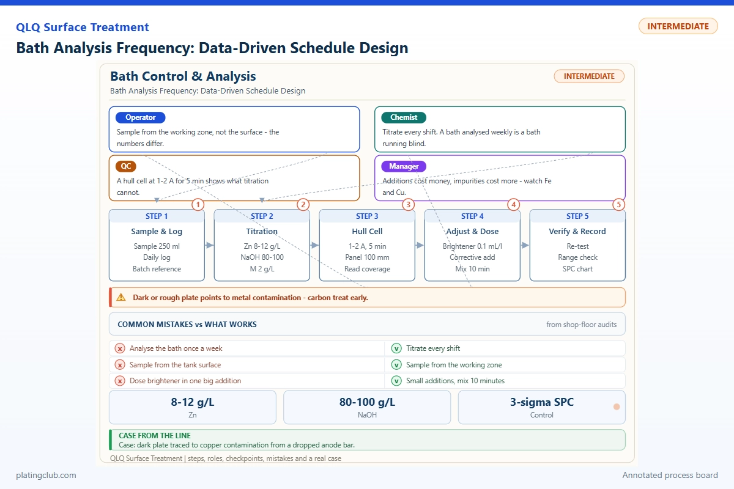Open the STEP 1 header
The width and height of the screenshot is (734, 489).
click(x=157, y=216)
